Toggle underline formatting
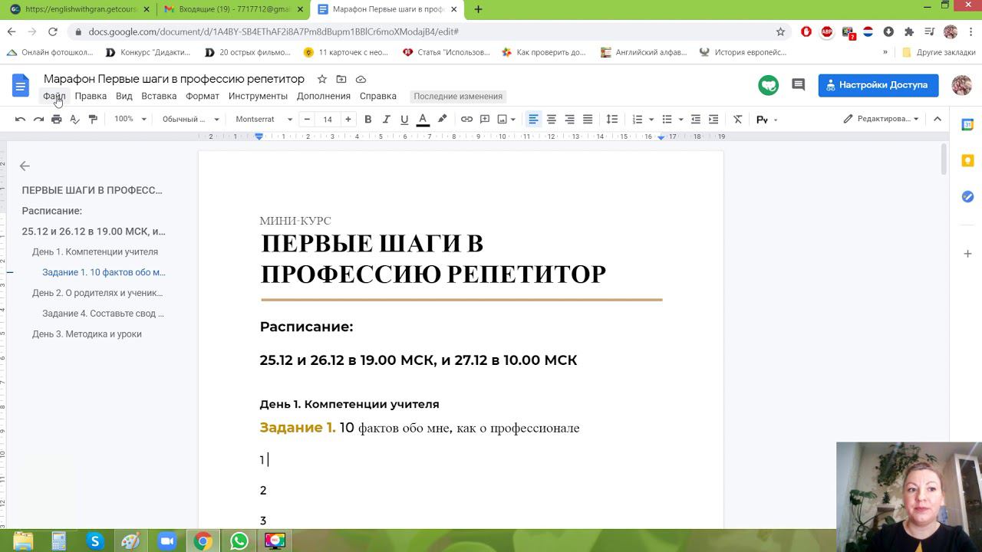This screenshot has width=982, height=552. tap(404, 119)
